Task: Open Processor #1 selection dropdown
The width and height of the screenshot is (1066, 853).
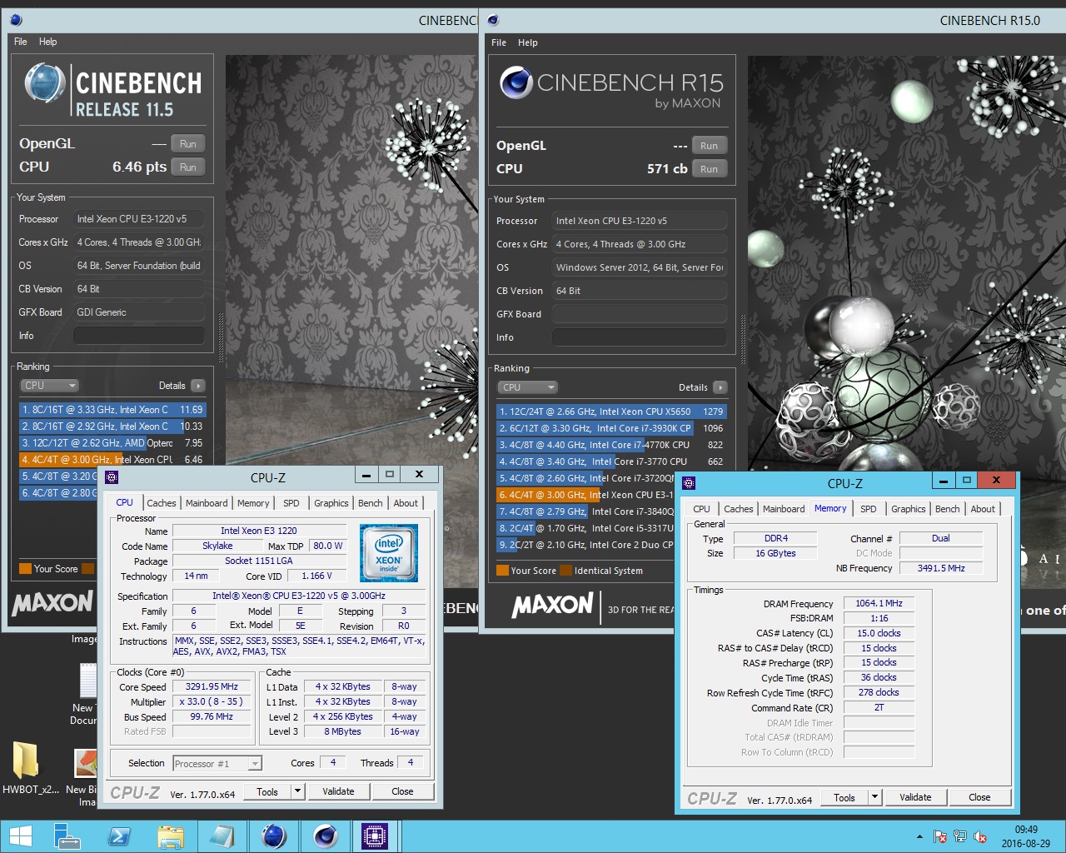Action: tap(217, 763)
